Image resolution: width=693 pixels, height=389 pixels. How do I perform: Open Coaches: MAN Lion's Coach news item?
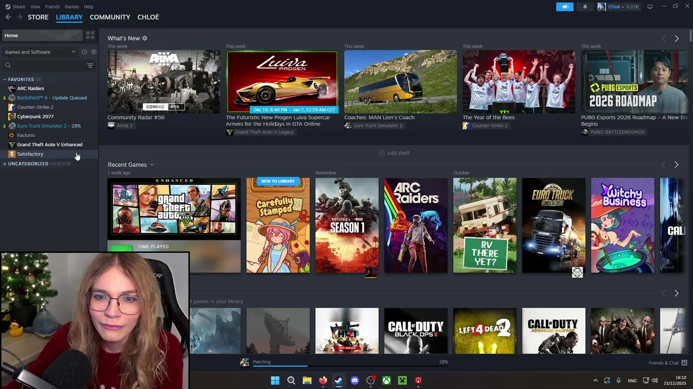[400, 82]
